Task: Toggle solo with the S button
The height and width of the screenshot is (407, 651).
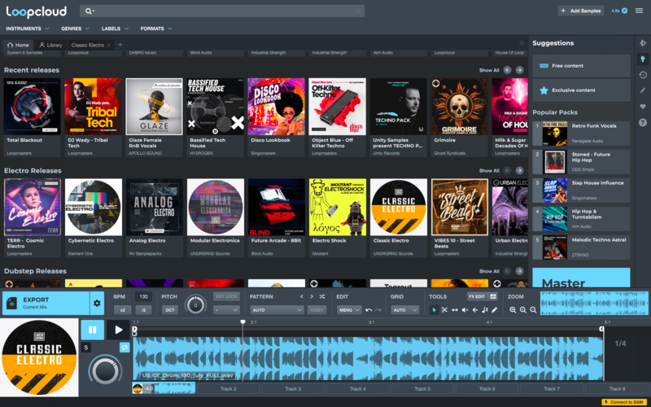Action: click(85, 348)
